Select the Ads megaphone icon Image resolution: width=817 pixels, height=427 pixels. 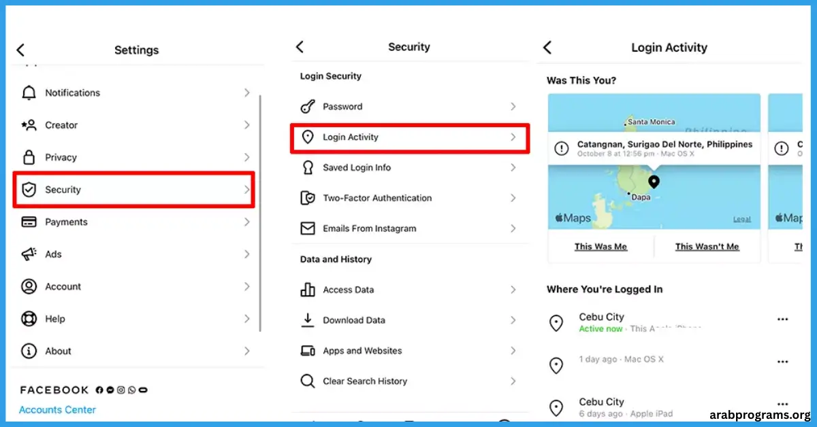click(x=29, y=254)
